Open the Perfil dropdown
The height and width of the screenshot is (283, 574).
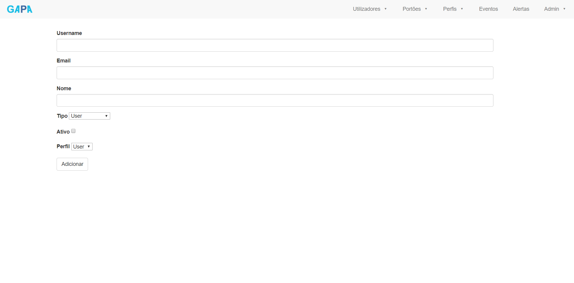82,146
